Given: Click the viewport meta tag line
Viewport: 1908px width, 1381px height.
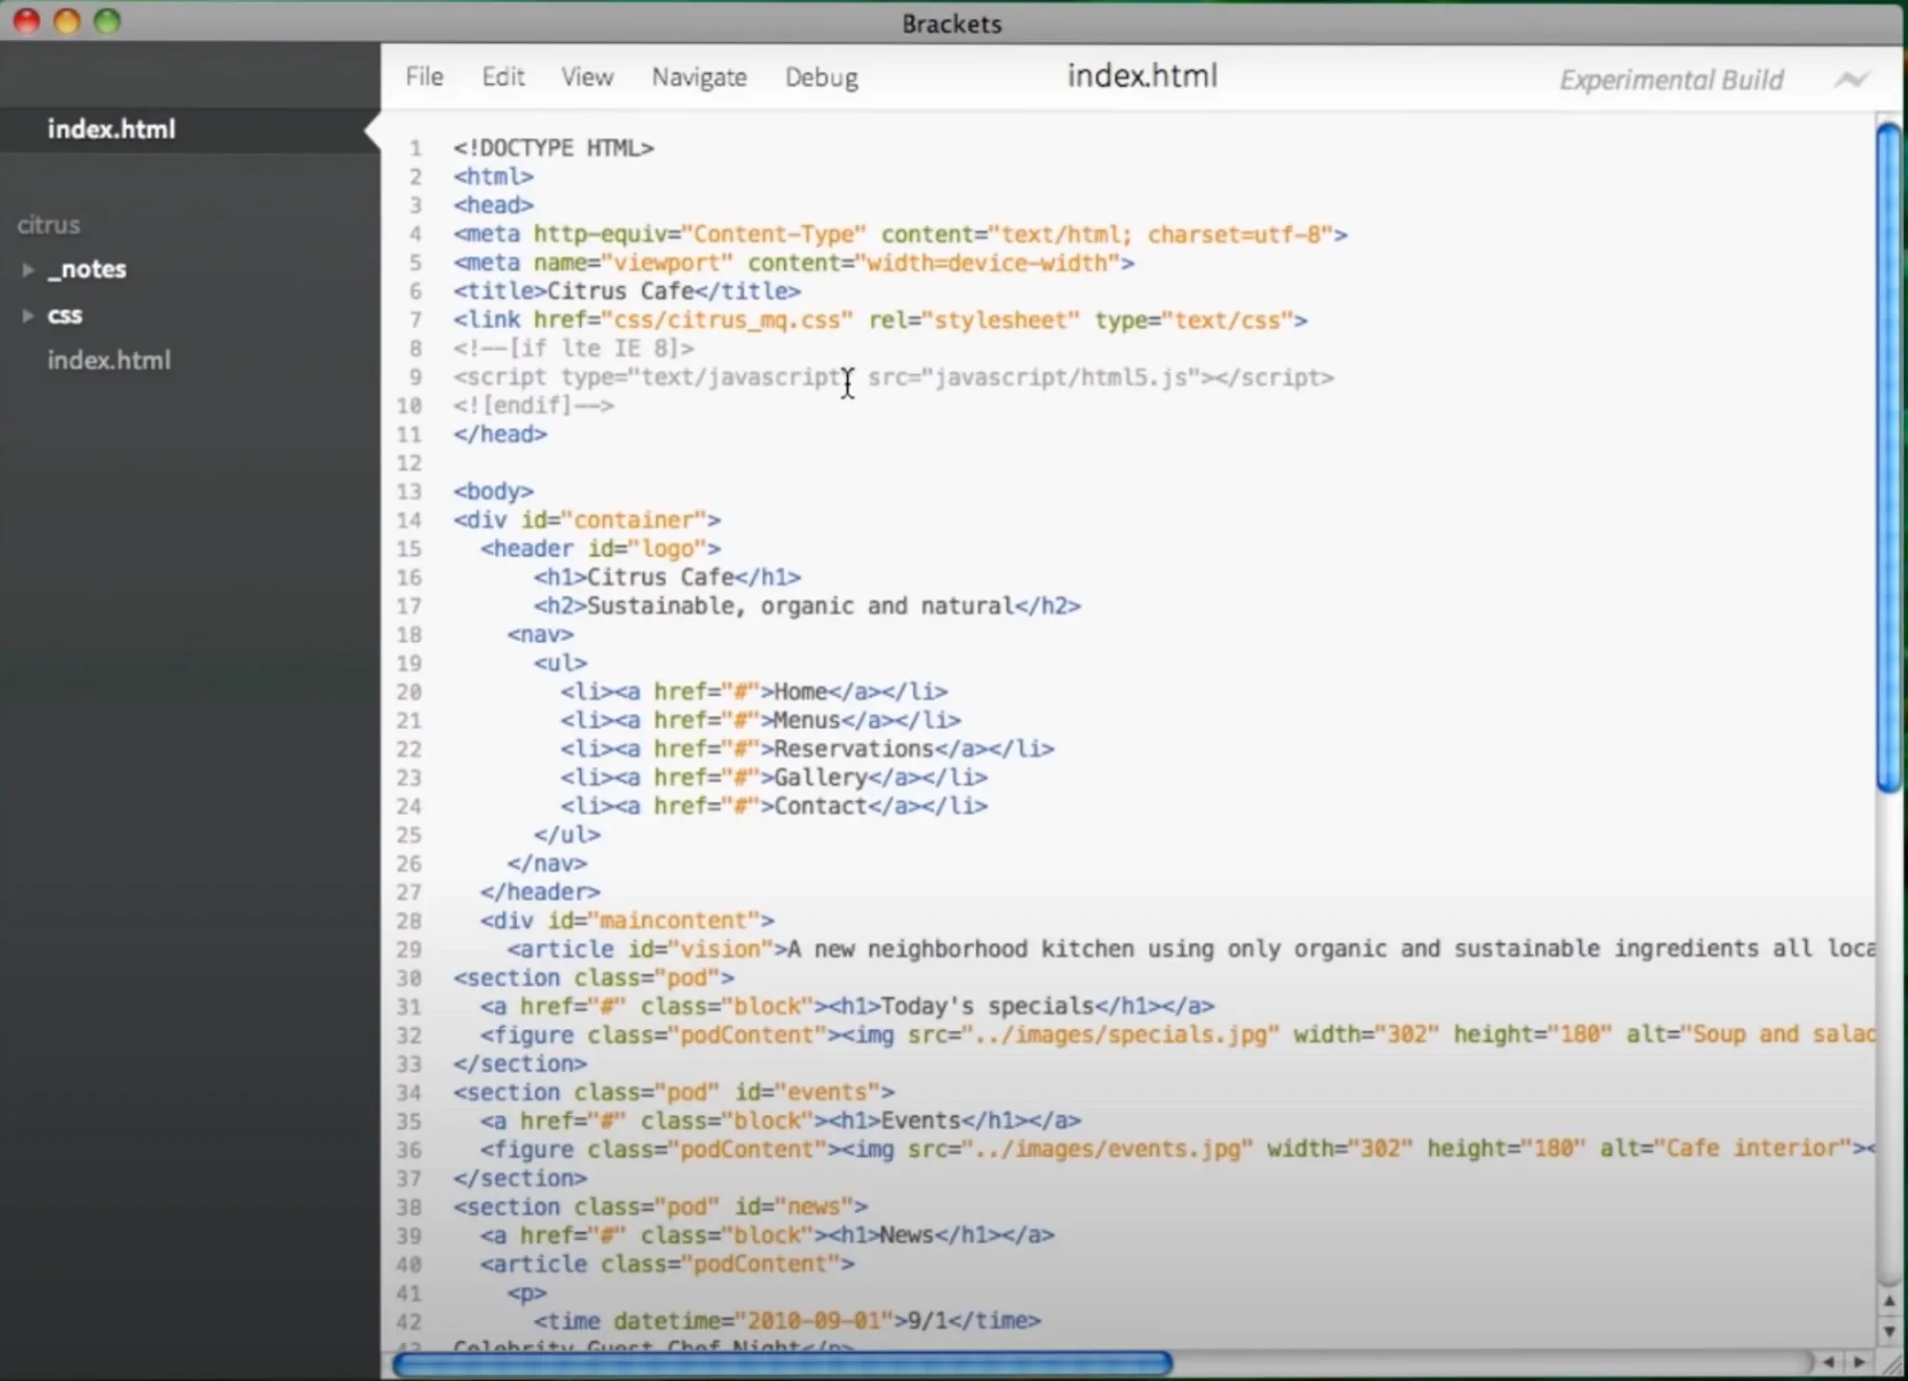Looking at the screenshot, I should [x=794, y=263].
